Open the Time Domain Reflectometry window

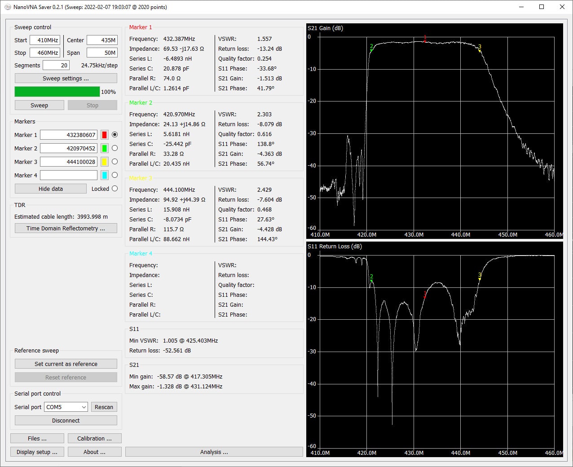point(66,228)
